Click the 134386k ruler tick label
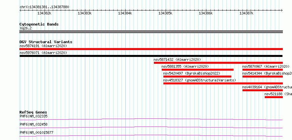This screenshot has height=140, width=292. [x=206, y=13]
